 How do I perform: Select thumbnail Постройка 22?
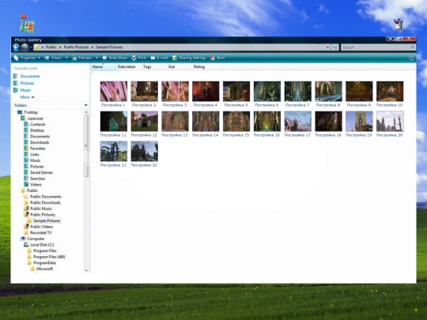click(x=144, y=154)
